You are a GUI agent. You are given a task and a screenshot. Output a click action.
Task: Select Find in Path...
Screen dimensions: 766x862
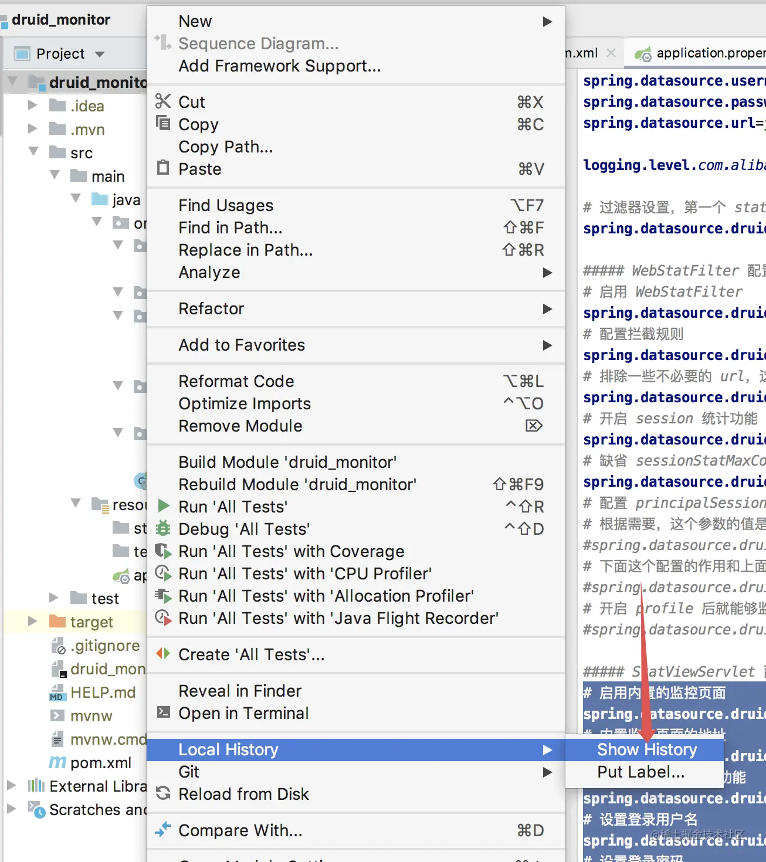tap(356, 228)
